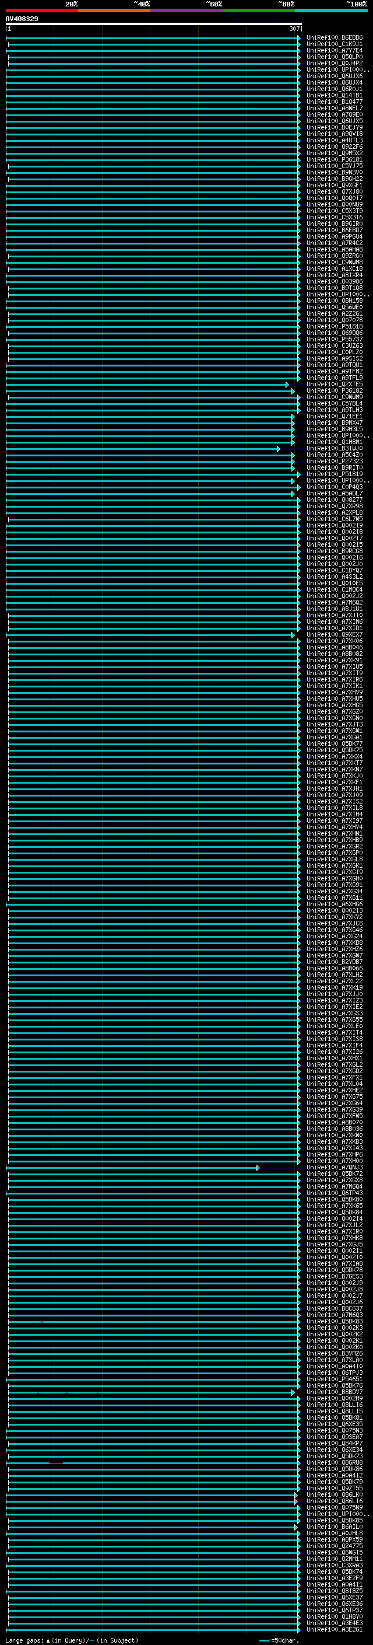Viewport: 373px width, 1645px height.
Task: Select hit label UniRef100_Q8H158
Action: click(335, 301)
